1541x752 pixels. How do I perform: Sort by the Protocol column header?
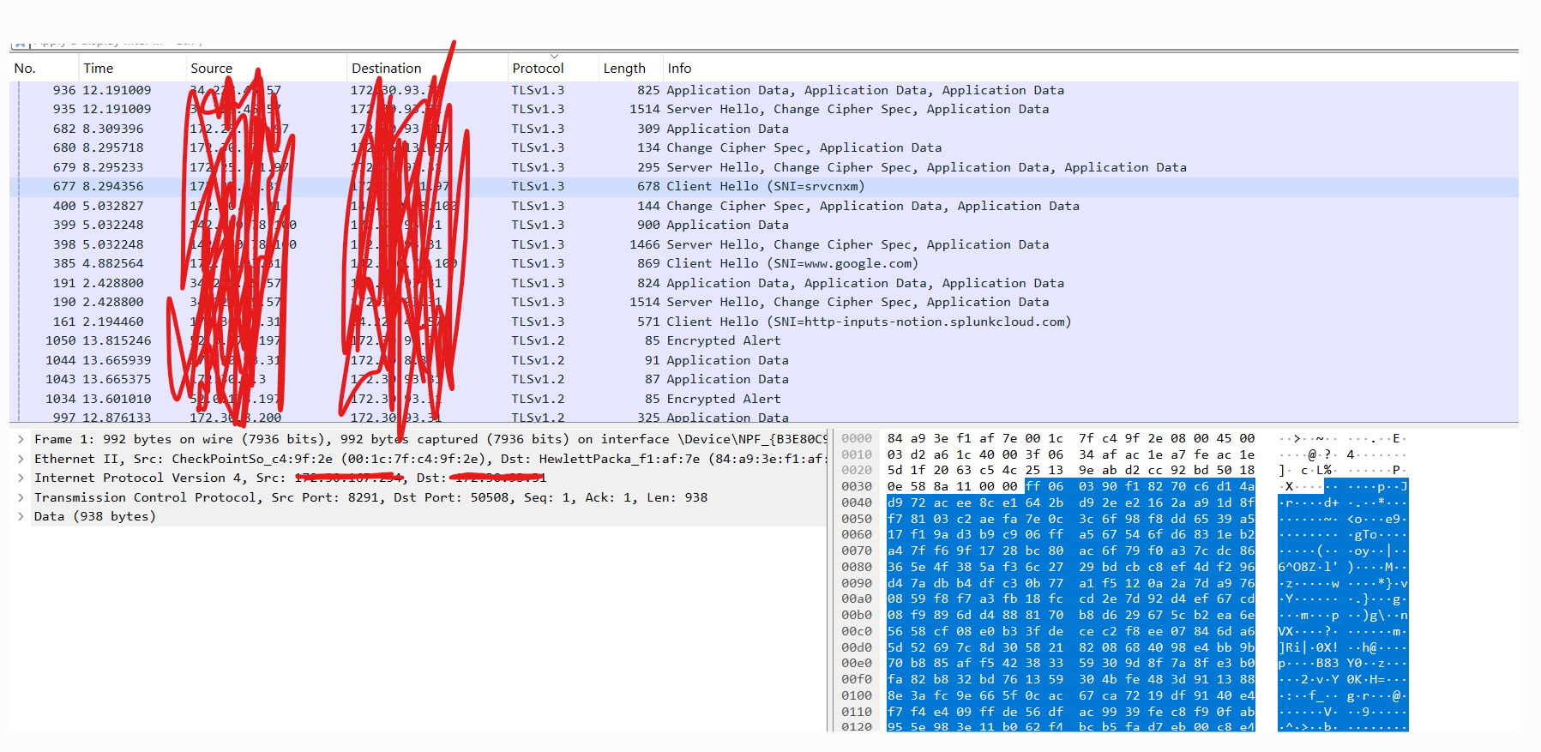(538, 69)
